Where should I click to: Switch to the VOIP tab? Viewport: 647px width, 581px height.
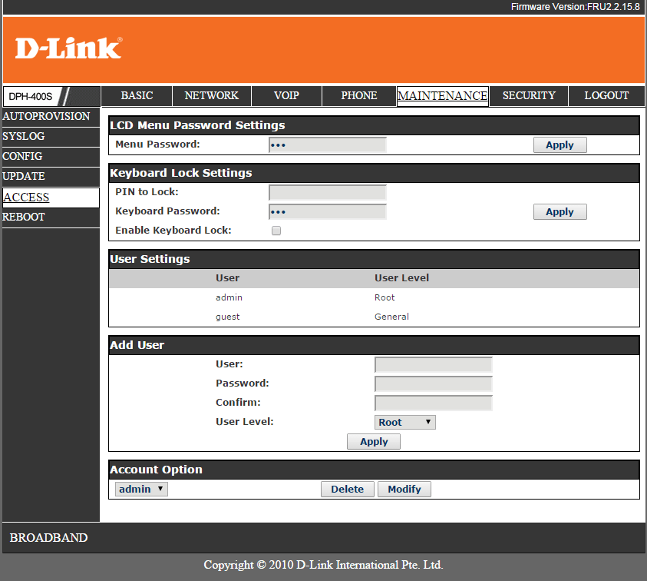[286, 95]
